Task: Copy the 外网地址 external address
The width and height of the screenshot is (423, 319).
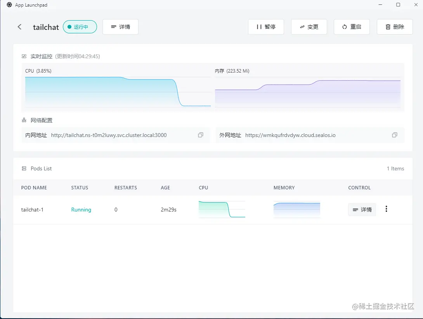Action: coord(395,135)
